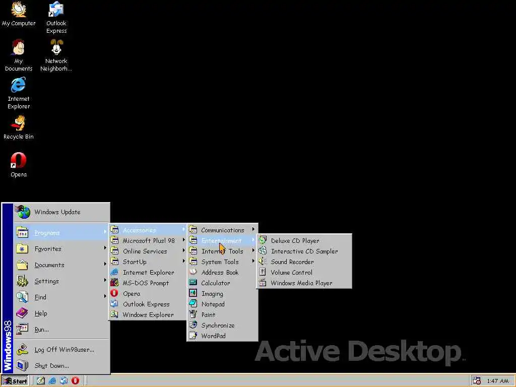This screenshot has height=387, width=516.
Task: Expand the Microsoft Plus! 98 submenu arrow
Action: [183, 240]
